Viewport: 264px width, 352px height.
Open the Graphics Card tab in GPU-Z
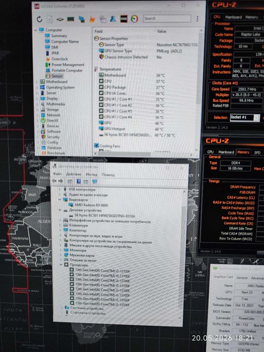(x=223, y=277)
